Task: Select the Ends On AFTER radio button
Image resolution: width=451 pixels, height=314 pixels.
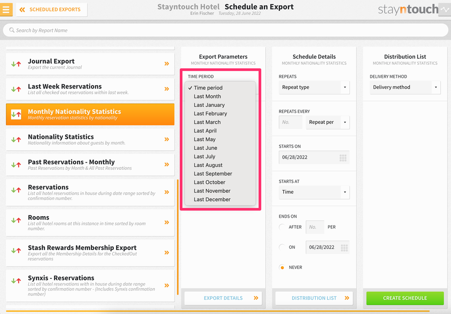Action: [x=282, y=227]
